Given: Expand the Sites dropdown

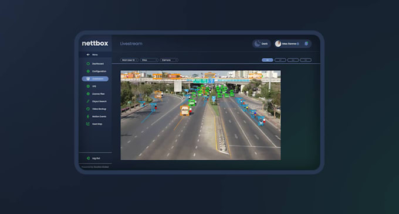Looking at the screenshot, I should pos(149,60).
